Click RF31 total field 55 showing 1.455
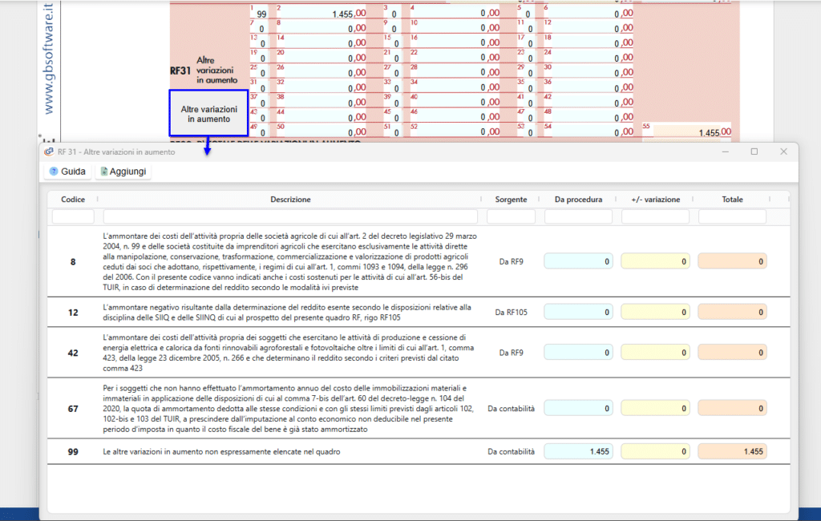 point(686,131)
